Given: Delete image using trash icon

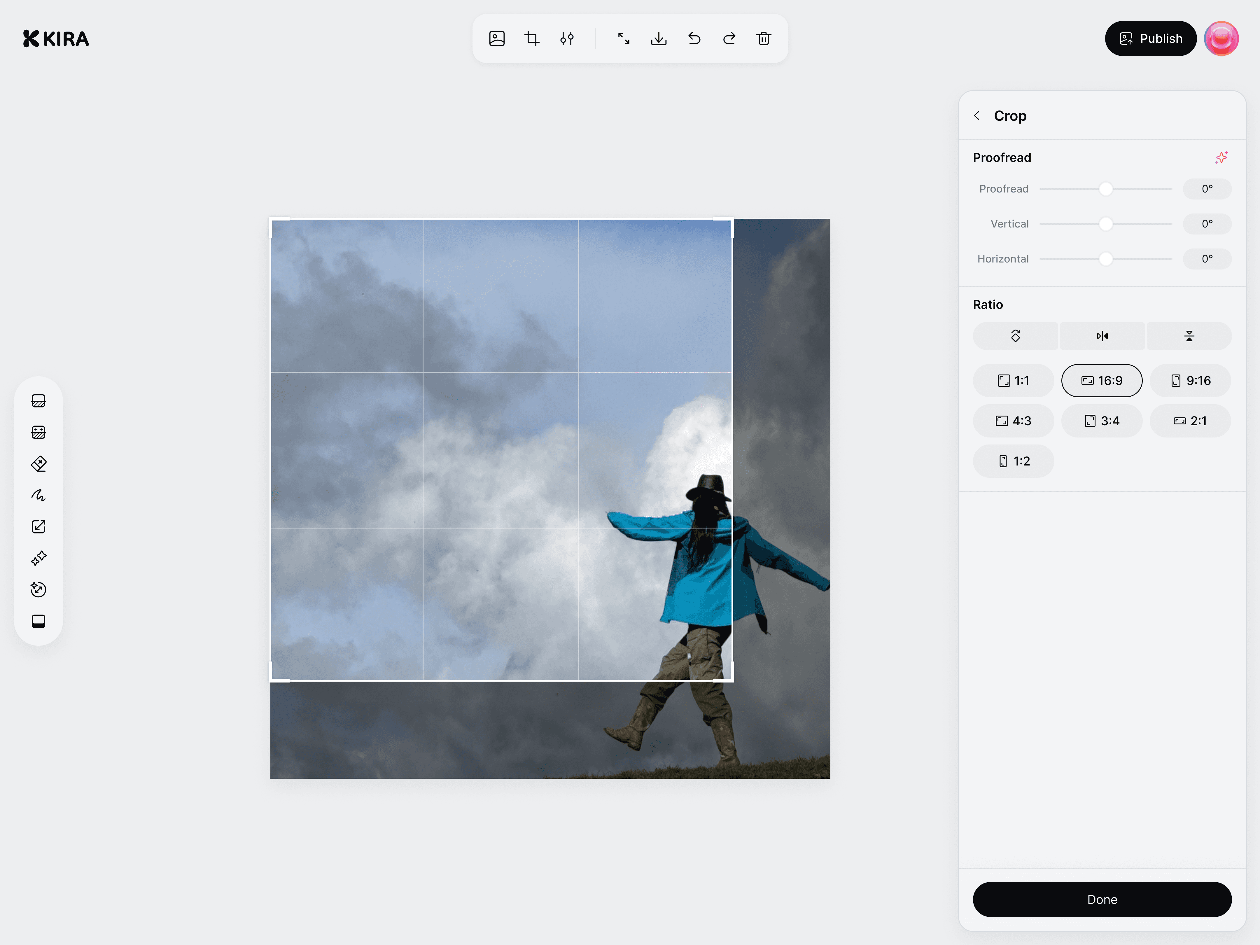Looking at the screenshot, I should pos(764,39).
